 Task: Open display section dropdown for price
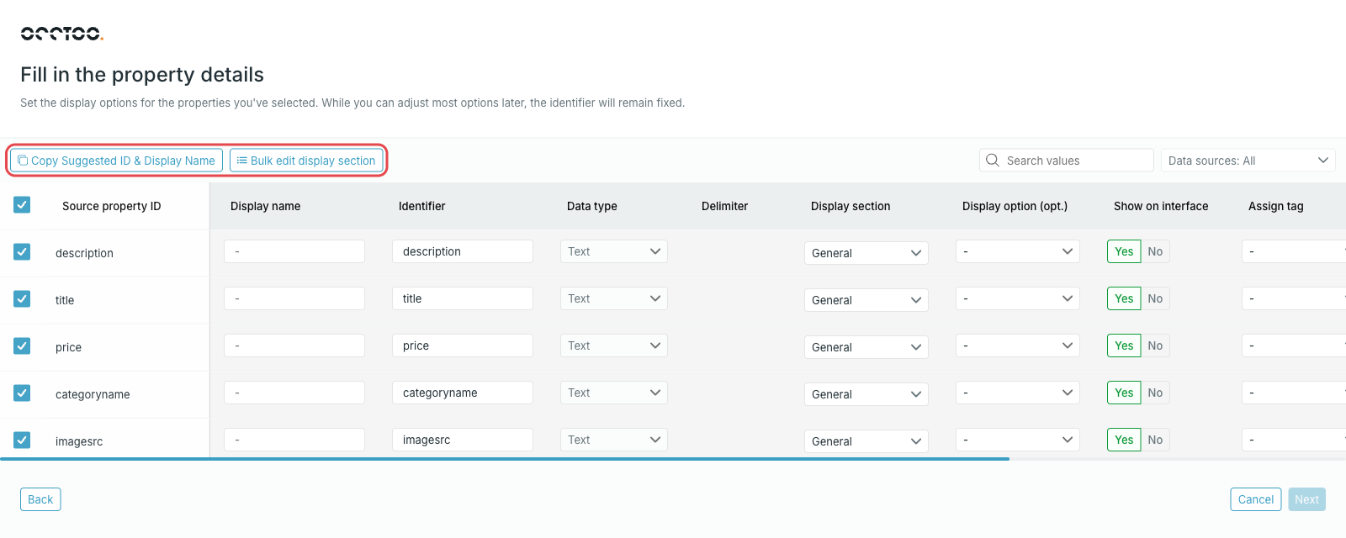(x=866, y=347)
